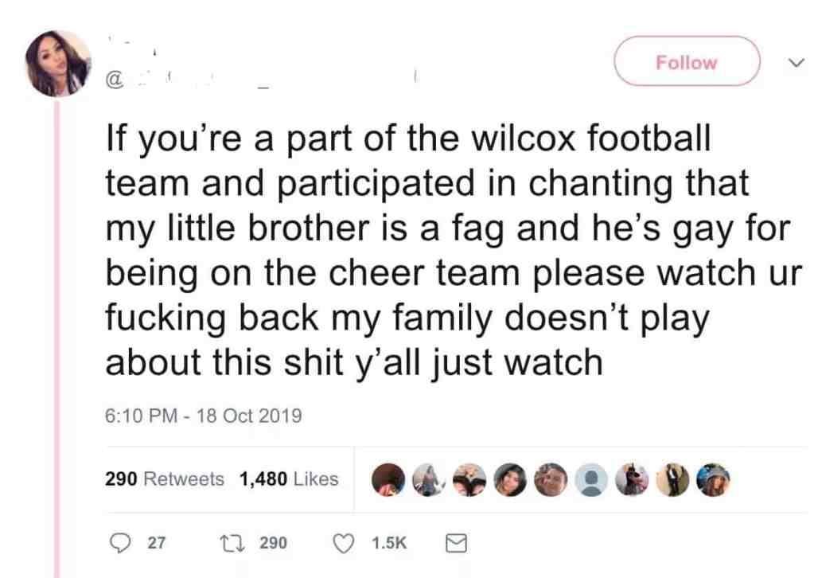814x578 pixels.
Task: Click the like count 1.5K
Action: pyautogui.click(x=389, y=543)
